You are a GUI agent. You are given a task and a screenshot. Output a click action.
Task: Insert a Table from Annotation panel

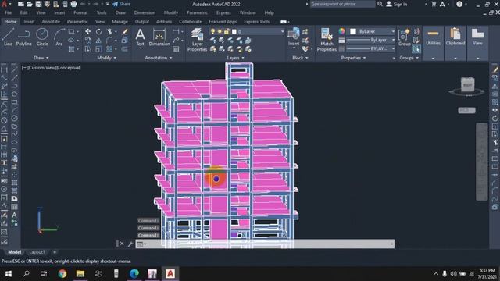[x=176, y=49]
